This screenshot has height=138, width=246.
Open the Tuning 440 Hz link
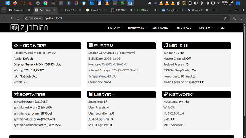[x=179, y=53]
